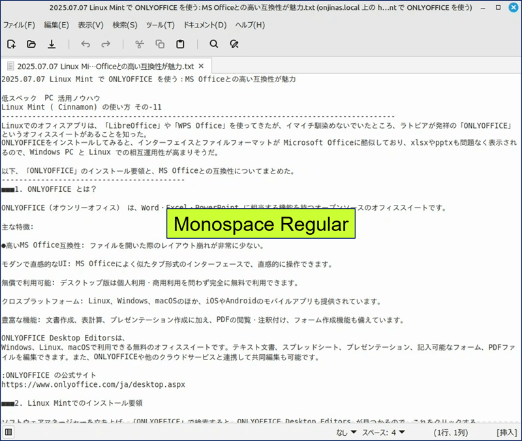
Task: Click the line starting ●高いMS Office互換性:
Action: (133, 246)
